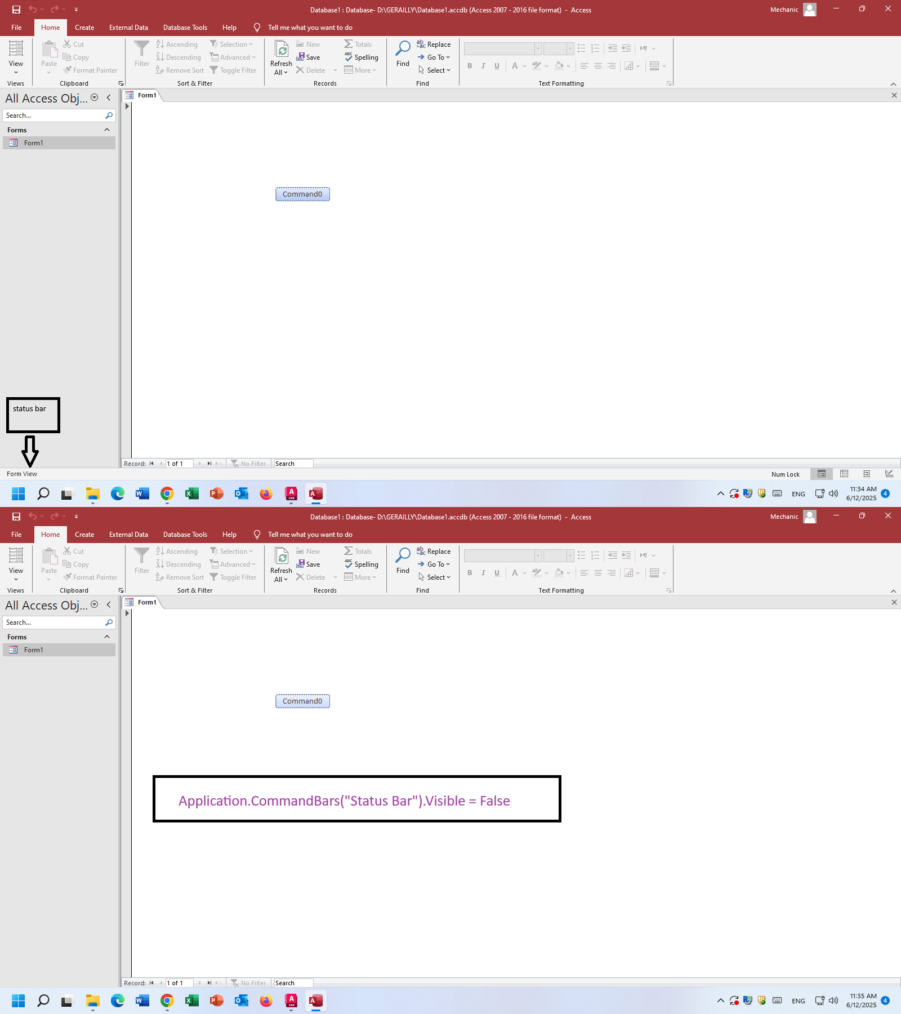Toggle Italic formatting in lower window ribbon
Screen dimensions: 901x1014
483,573
